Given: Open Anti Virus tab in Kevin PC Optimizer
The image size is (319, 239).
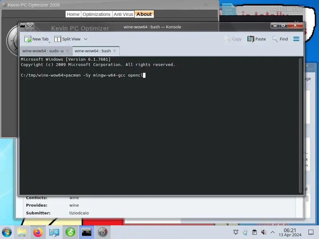Looking at the screenshot, I should pos(123,14).
